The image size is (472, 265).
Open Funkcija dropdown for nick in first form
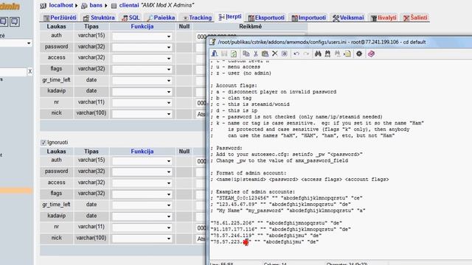click(x=142, y=114)
